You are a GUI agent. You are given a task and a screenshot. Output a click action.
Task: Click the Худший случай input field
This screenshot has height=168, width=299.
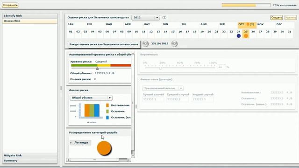click(x=203, y=99)
